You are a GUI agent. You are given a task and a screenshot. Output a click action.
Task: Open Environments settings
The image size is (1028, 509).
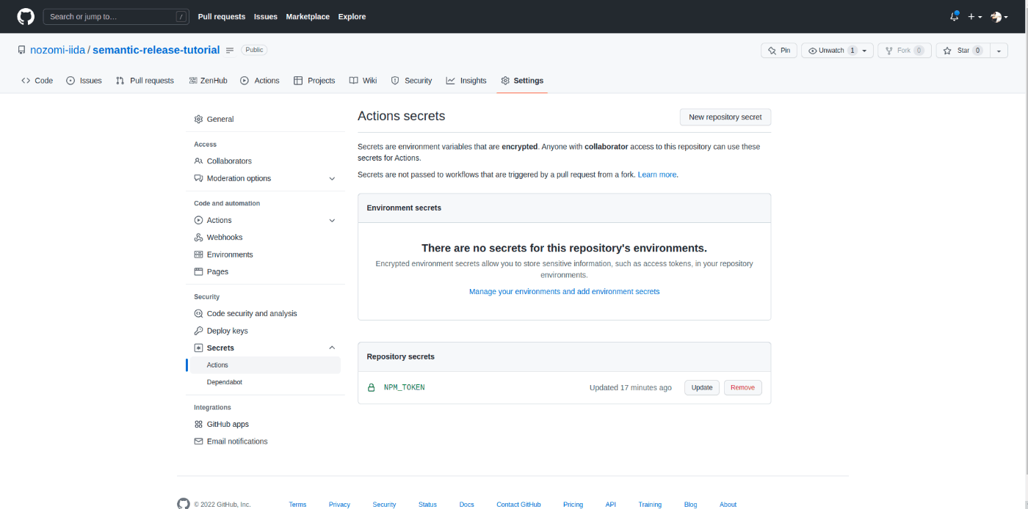pos(265,254)
